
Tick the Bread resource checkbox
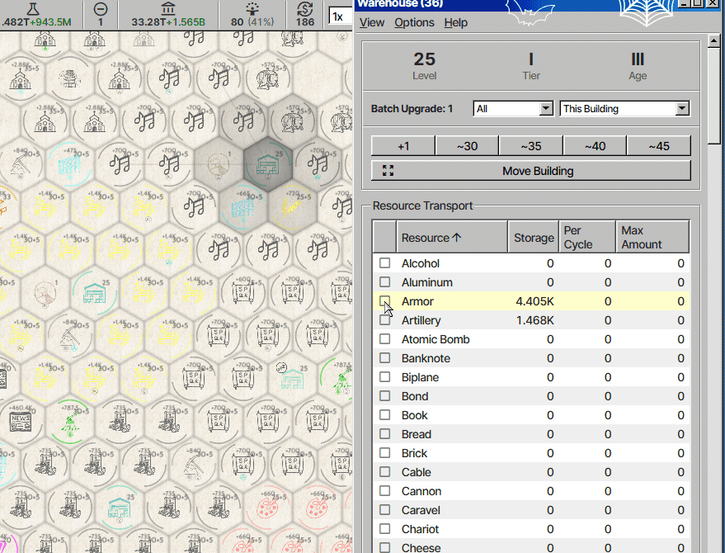point(384,434)
